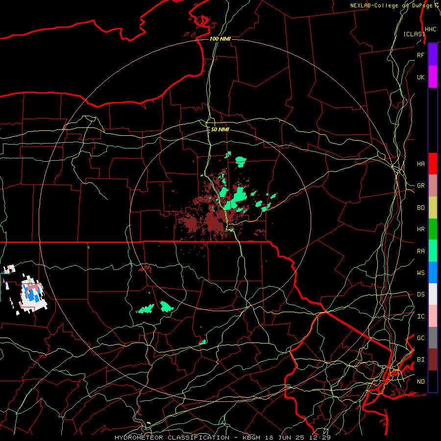This screenshot has width=441, height=441.
Task: Click the black ND legend swatch
Action: (433, 381)
